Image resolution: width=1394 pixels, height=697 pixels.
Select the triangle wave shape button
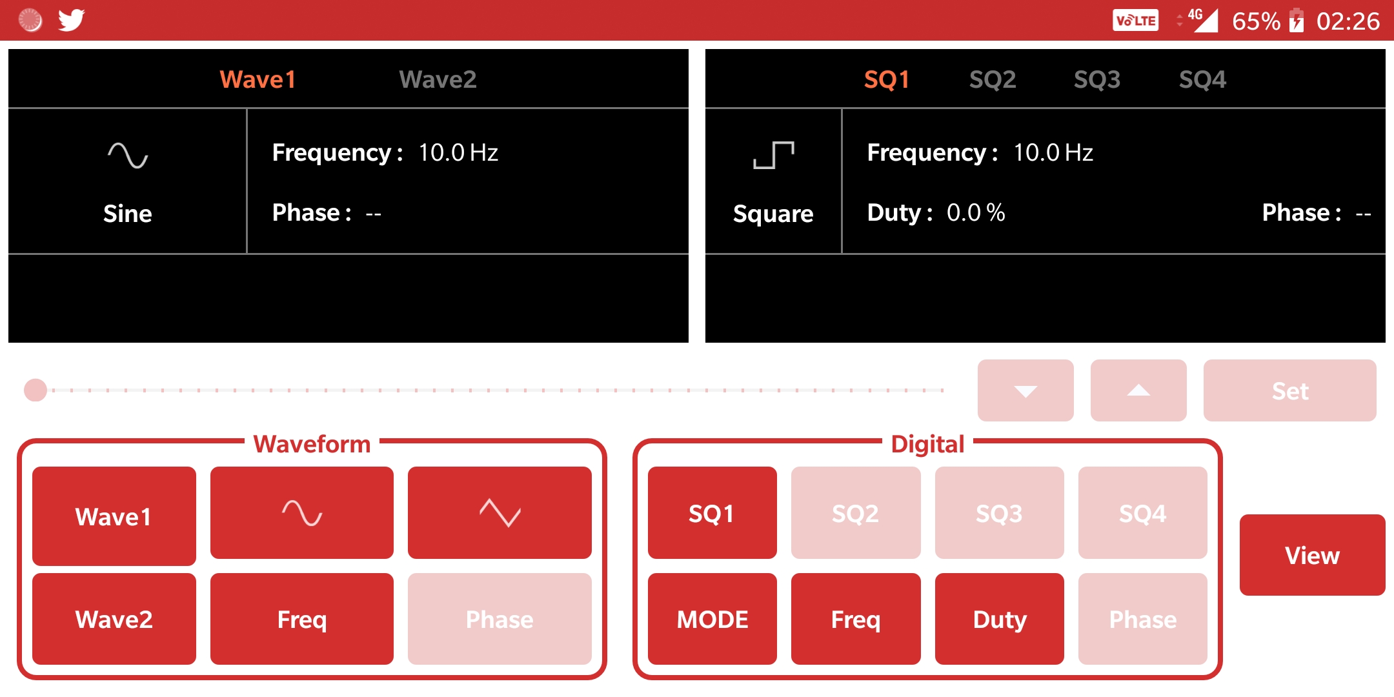click(500, 513)
